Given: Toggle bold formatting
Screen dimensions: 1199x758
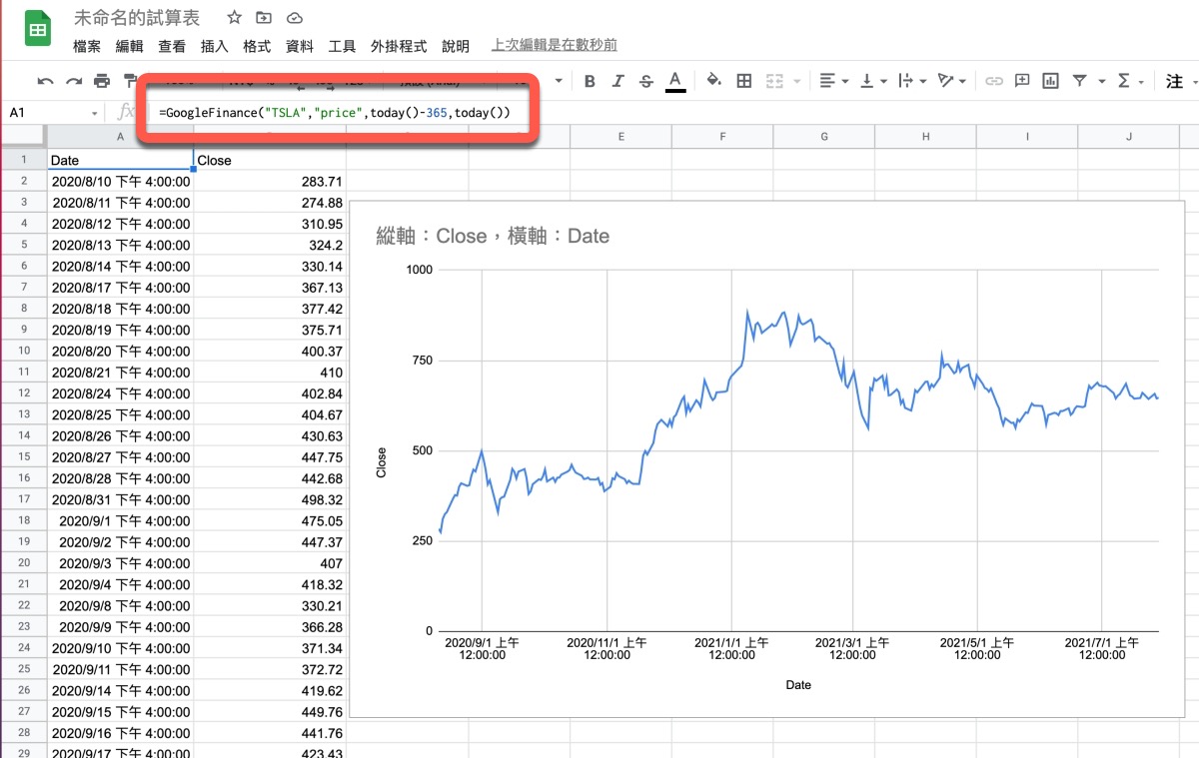Looking at the screenshot, I should (590, 81).
